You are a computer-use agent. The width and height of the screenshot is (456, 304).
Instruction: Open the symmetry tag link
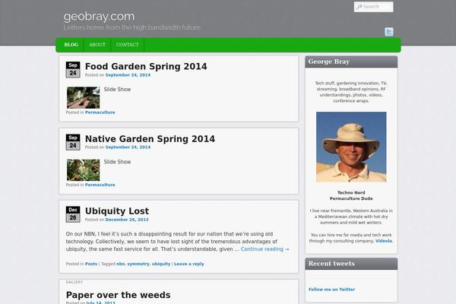pos(138,264)
